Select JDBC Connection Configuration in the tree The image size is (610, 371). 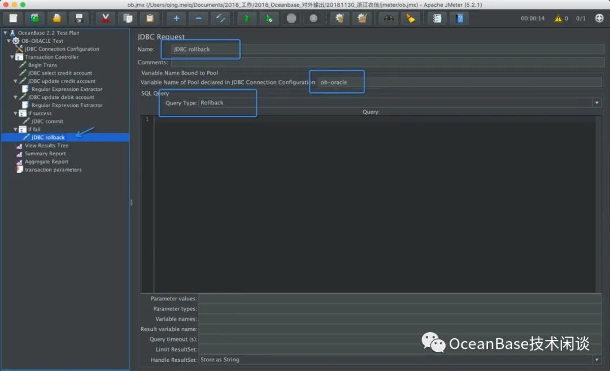(62, 49)
